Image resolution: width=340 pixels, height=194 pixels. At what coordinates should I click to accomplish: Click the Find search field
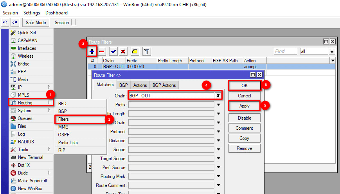(285, 51)
